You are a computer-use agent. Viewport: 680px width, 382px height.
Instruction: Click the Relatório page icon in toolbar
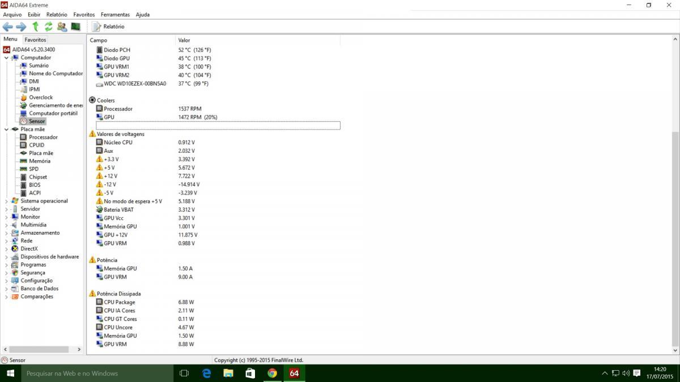[96, 27]
